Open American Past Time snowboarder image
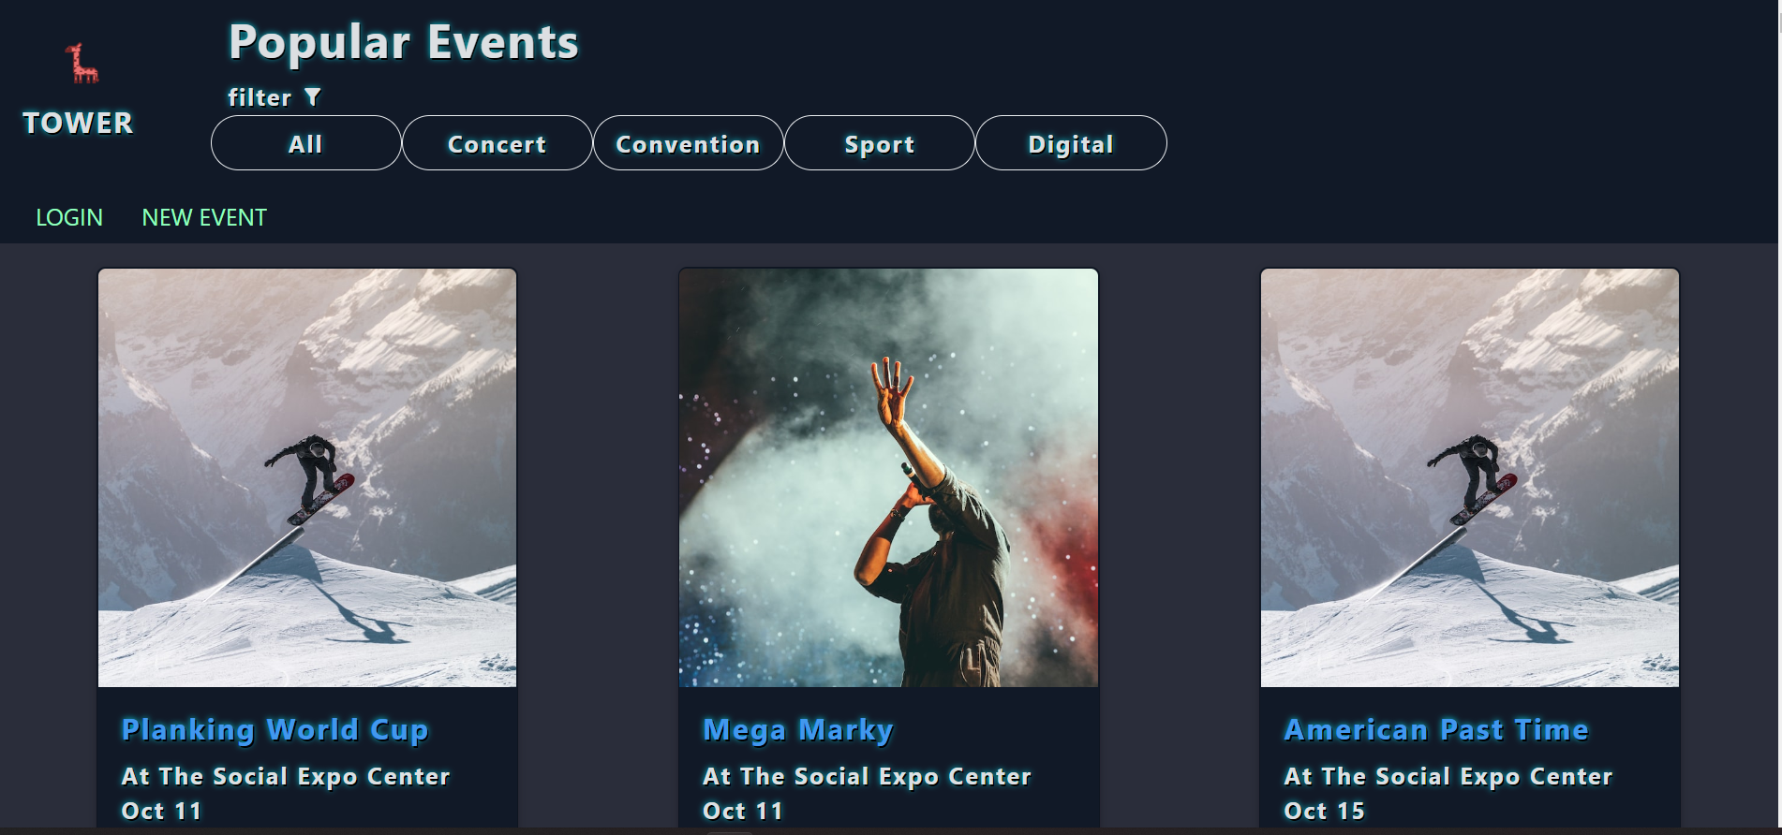The height and width of the screenshot is (835, 1782). pos(1470,478)
